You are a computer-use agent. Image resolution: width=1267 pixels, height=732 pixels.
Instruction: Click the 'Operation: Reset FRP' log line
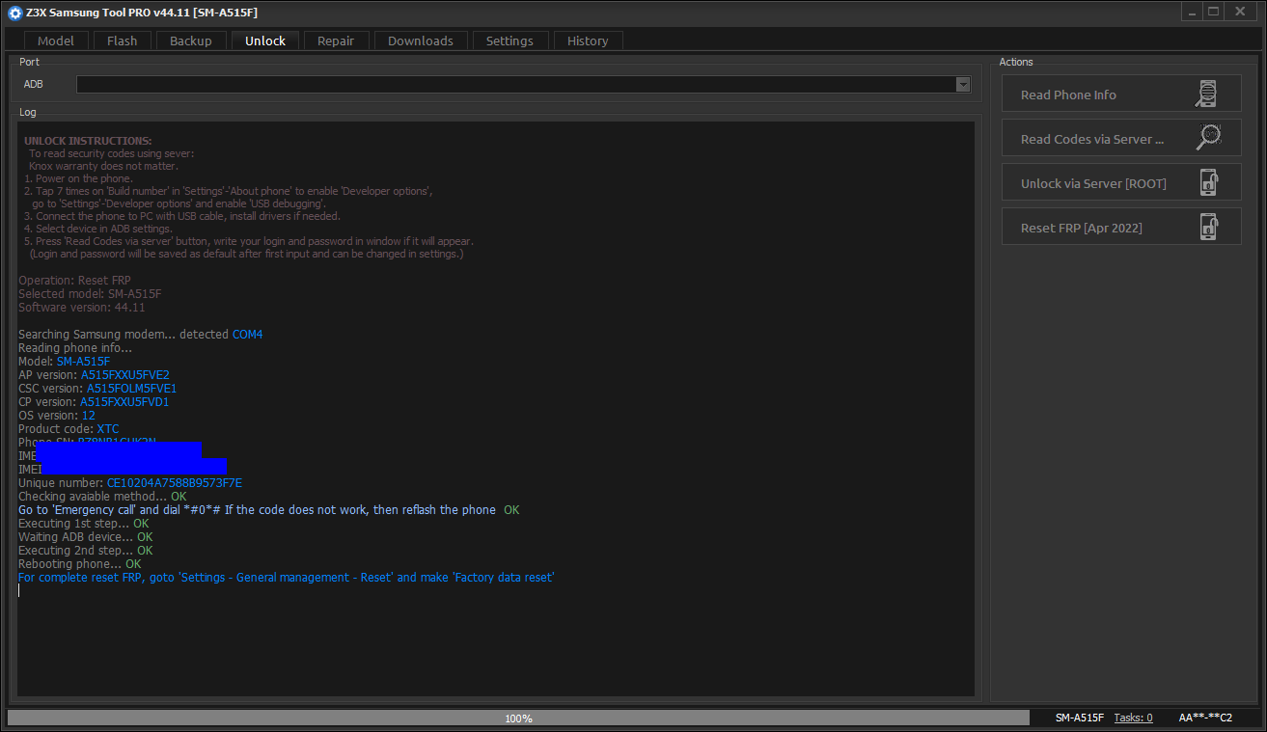[x=74, y=281]
